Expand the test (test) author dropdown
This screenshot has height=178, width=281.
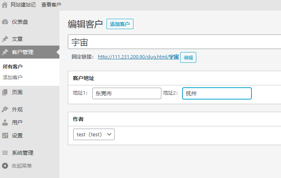[x=94, y=134]
